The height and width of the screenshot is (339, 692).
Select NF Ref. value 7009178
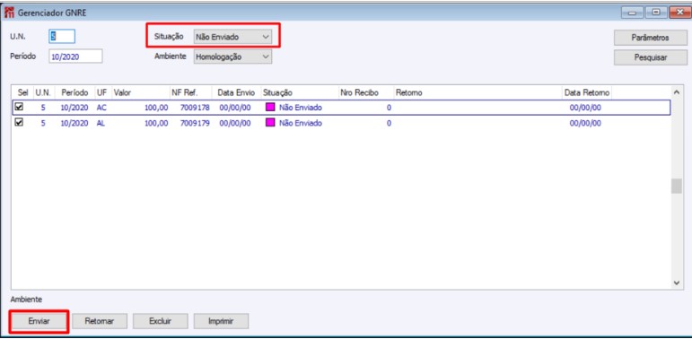pos(195,107)
